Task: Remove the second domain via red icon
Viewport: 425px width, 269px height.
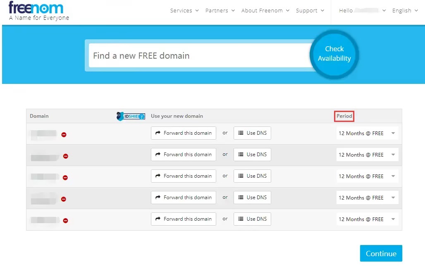Action: (x=66, y=156)
